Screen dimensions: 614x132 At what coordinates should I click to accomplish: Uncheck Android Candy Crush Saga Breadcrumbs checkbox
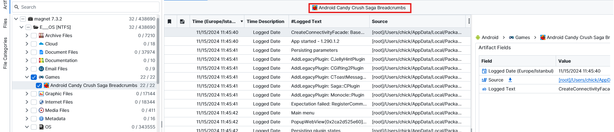click(x=39, y=85)
